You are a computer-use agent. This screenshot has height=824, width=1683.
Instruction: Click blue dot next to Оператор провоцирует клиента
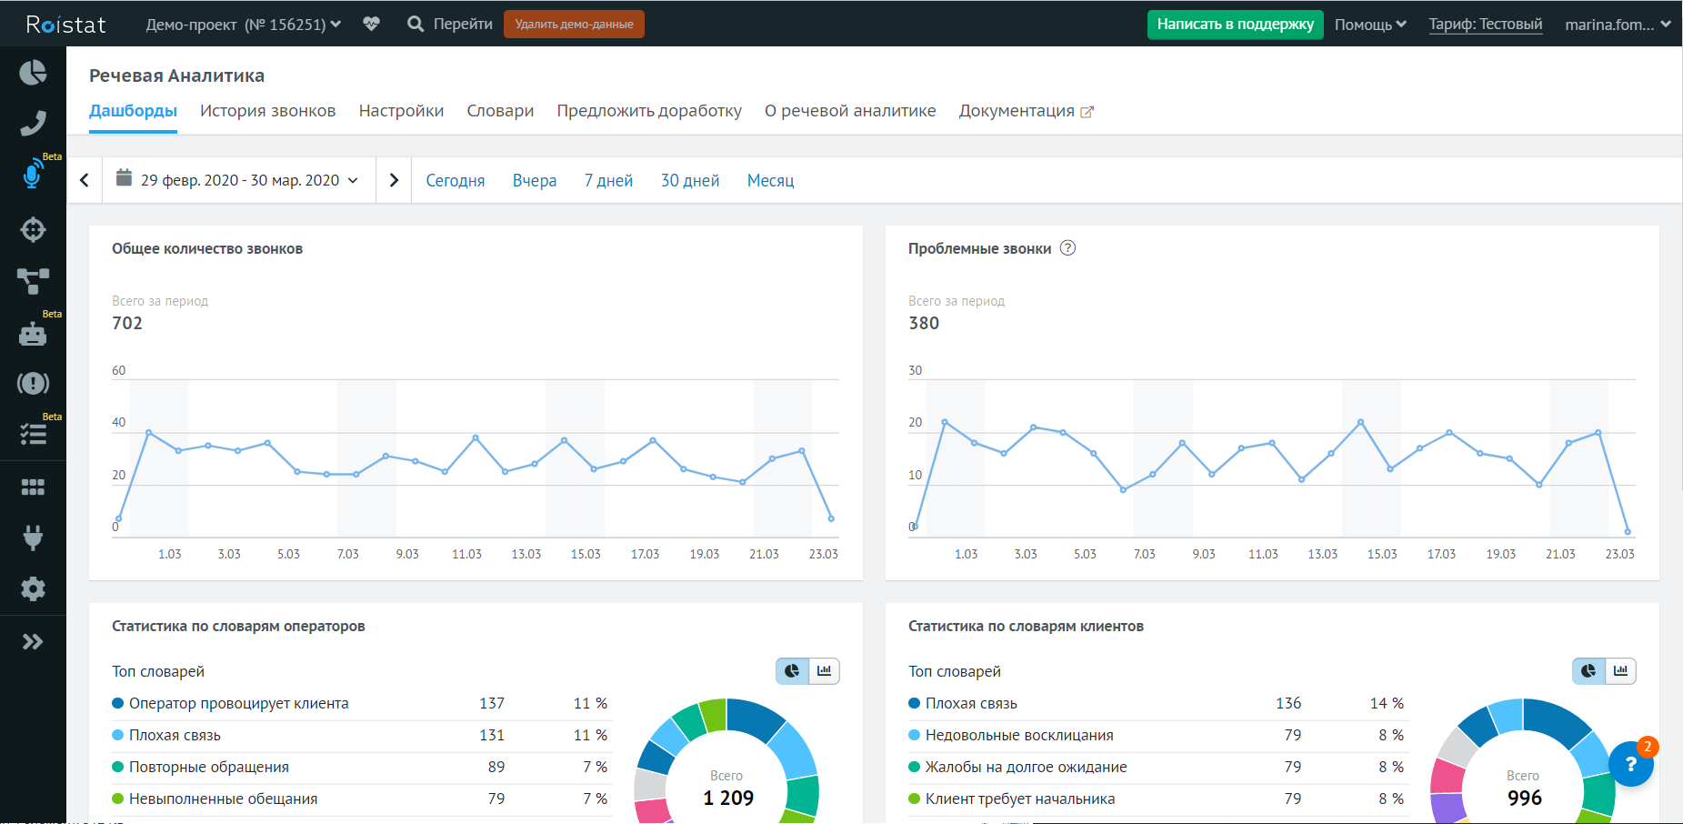tap(117, 703)
